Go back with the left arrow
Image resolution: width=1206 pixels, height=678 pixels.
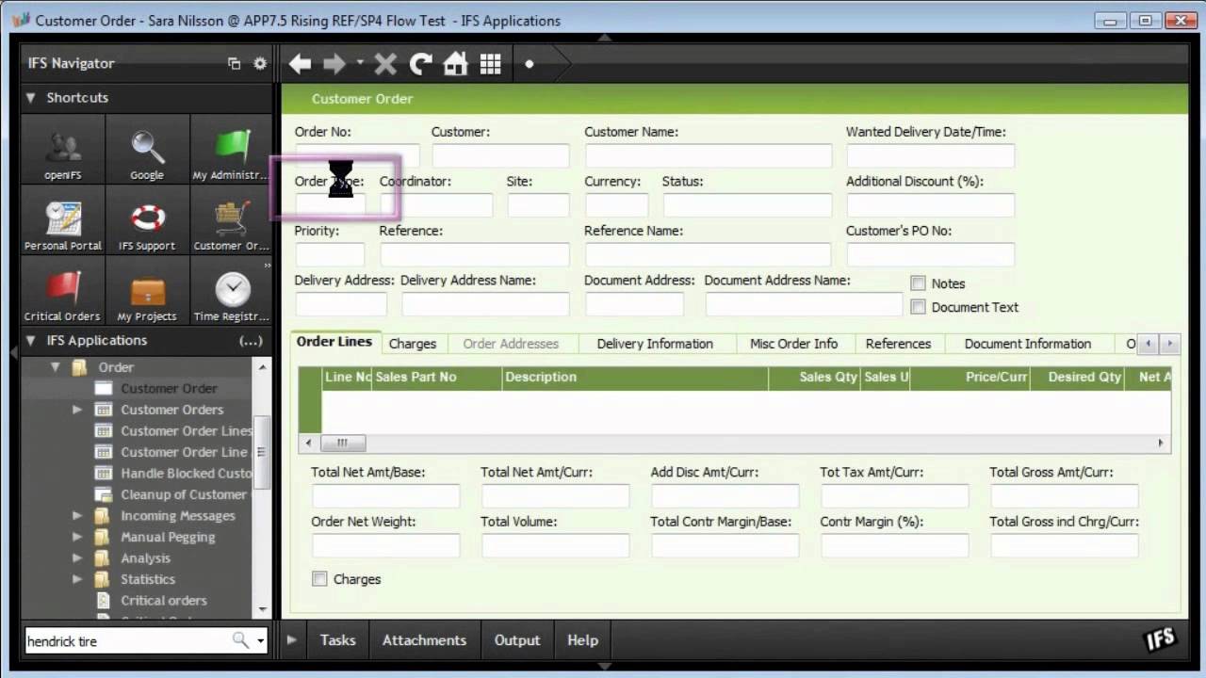pos(300,63)
